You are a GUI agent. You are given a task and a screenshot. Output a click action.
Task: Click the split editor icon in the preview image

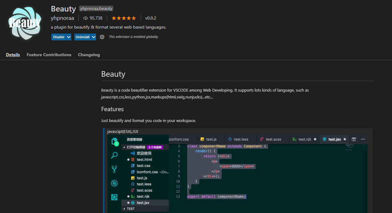point(354,139)
